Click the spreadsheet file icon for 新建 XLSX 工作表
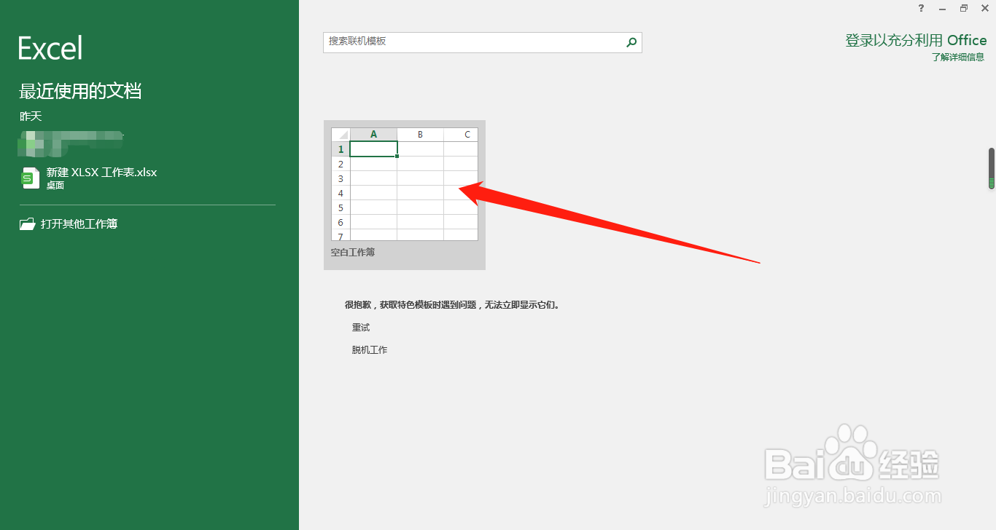 30,178
